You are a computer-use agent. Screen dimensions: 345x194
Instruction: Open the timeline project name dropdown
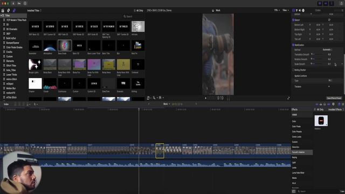pyautogui.click(x=167, y=104)
